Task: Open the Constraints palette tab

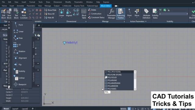Action: click(33, 77)
